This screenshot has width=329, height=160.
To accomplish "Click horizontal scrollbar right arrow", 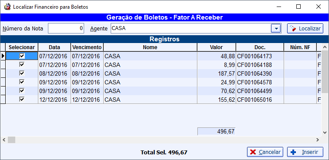I will click(318, 140).
